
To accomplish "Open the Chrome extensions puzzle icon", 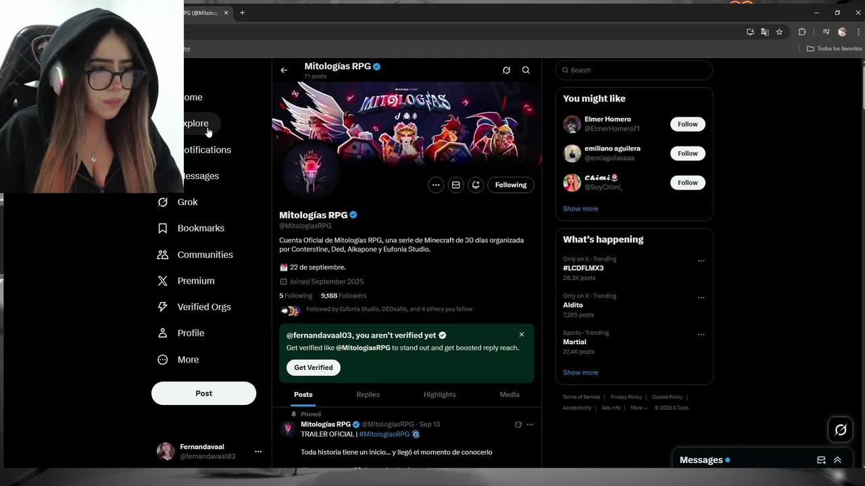I will (802, 32).
